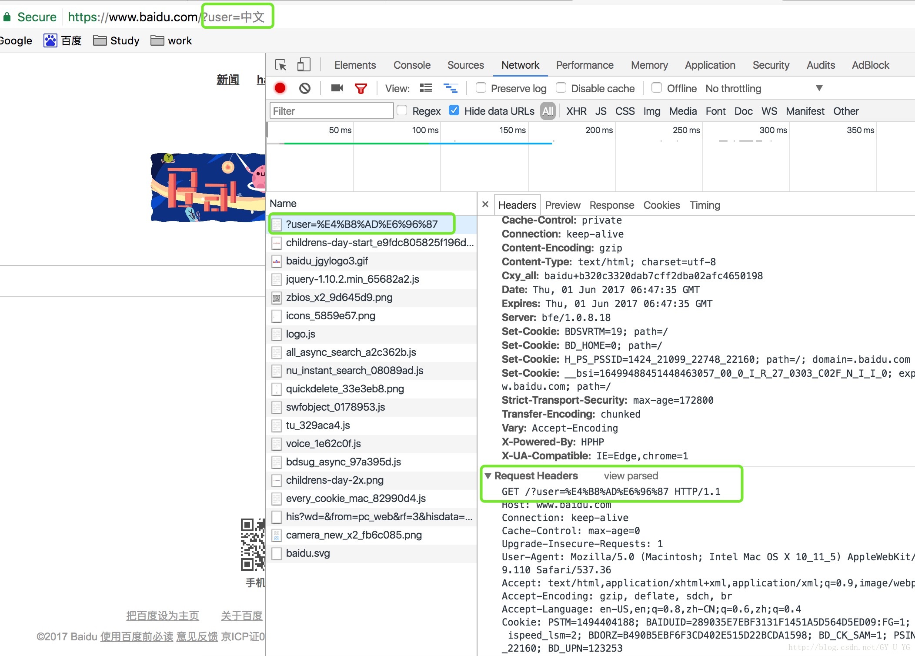Select baidu_jgylogo3.gif file icon

276,261
